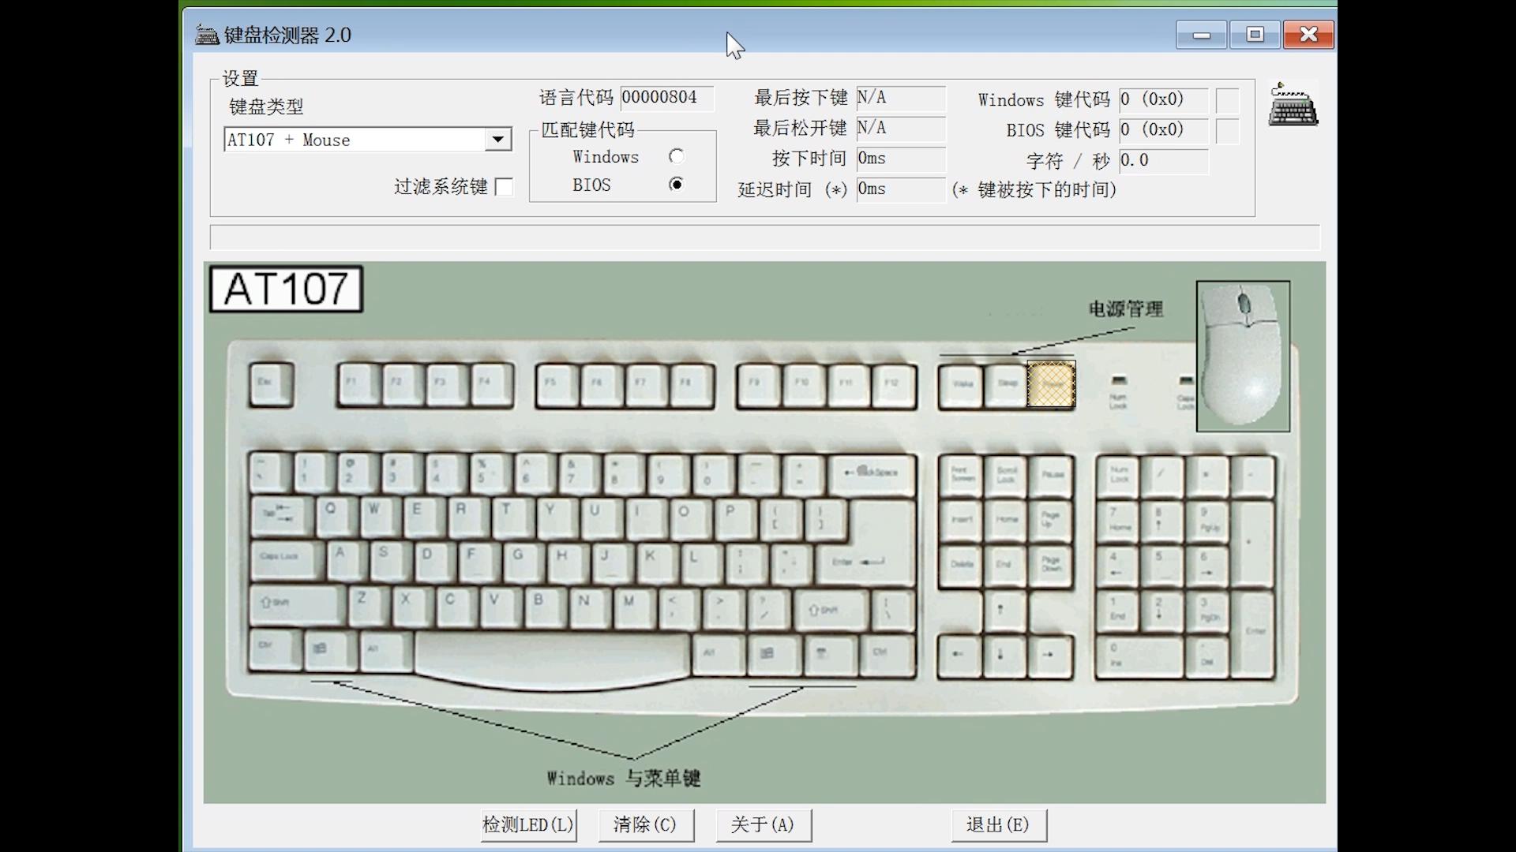Click the left Shift key image
This screenshot has height=852, width=1516.
tap(297, 605)
